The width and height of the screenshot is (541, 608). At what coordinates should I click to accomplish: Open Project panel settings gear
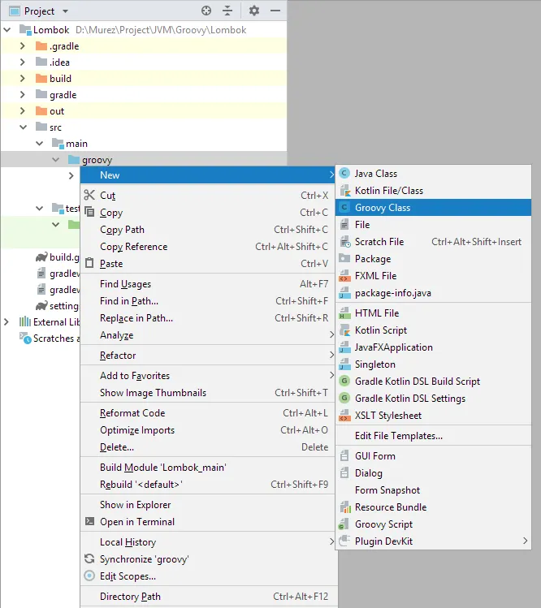(x=254, y=11)
